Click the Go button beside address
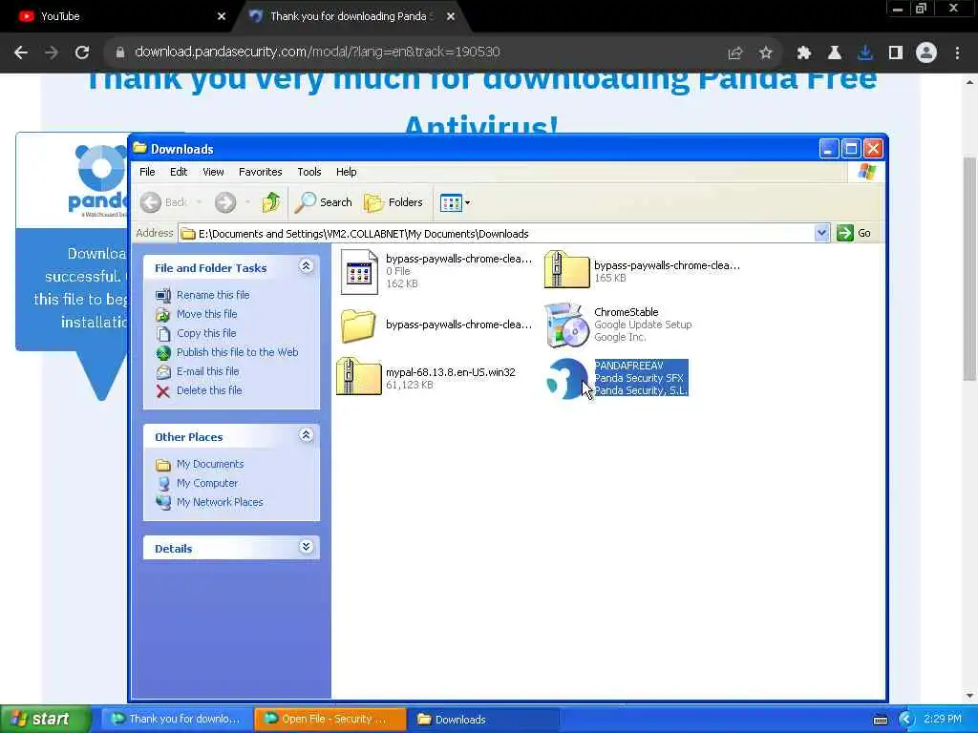978x733 pixels. [x=854, y=233]
